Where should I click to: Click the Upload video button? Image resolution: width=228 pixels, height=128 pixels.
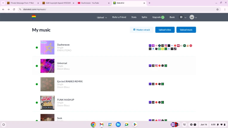click(165, 30)
